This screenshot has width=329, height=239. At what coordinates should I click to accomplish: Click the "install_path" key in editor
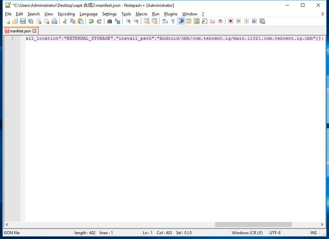click(x=135, y=38)
